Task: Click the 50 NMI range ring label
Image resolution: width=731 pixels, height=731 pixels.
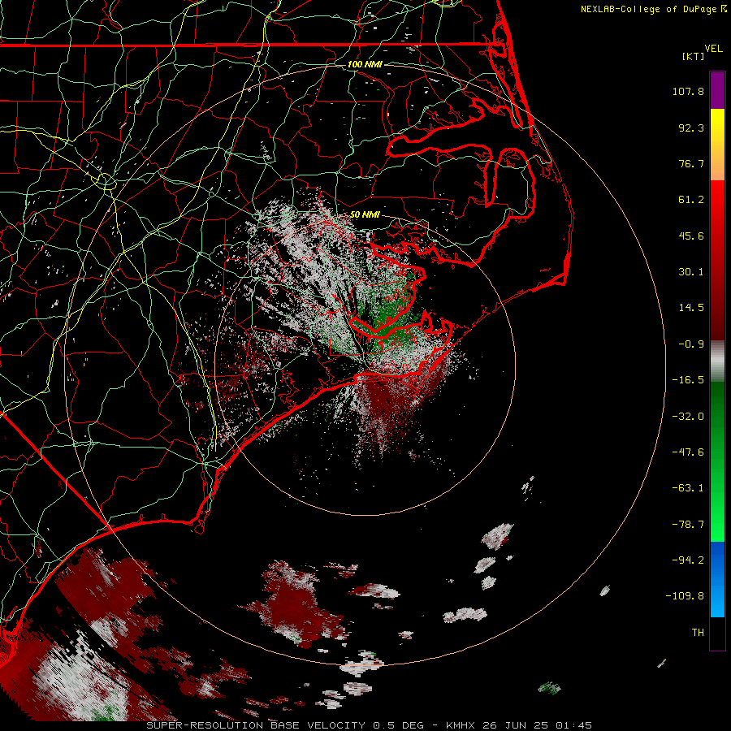Action: point(365,214)
